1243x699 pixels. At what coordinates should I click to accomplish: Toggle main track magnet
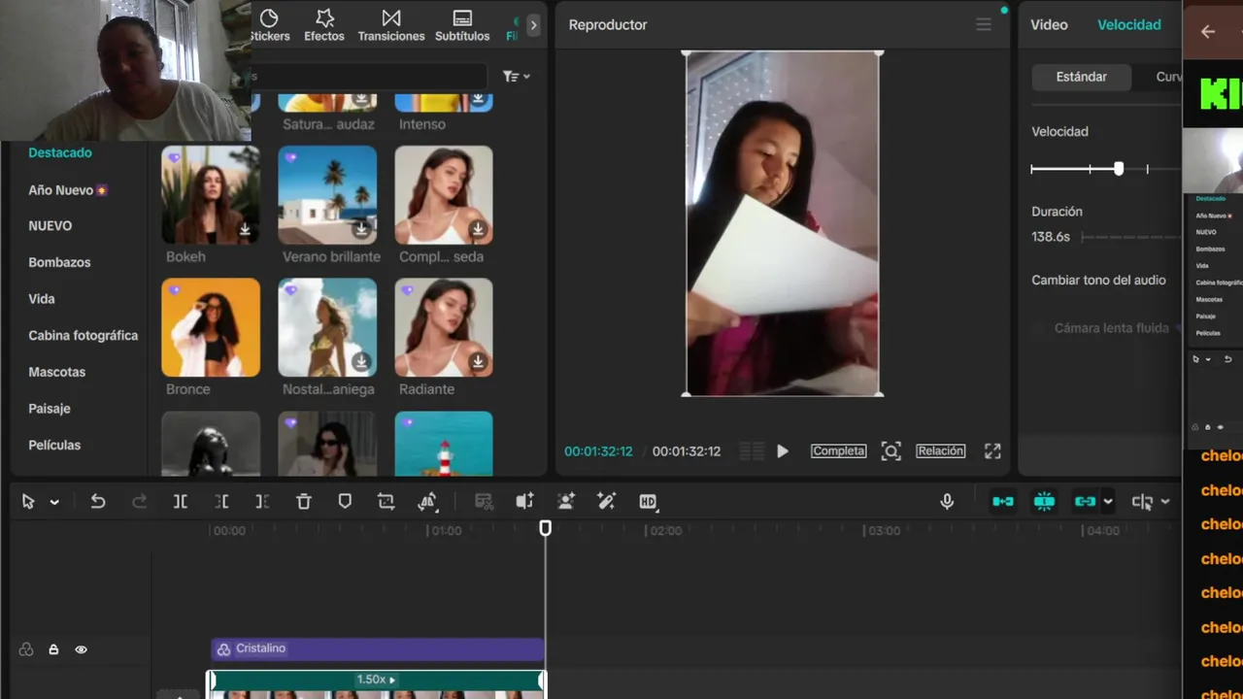[1003, 502]
